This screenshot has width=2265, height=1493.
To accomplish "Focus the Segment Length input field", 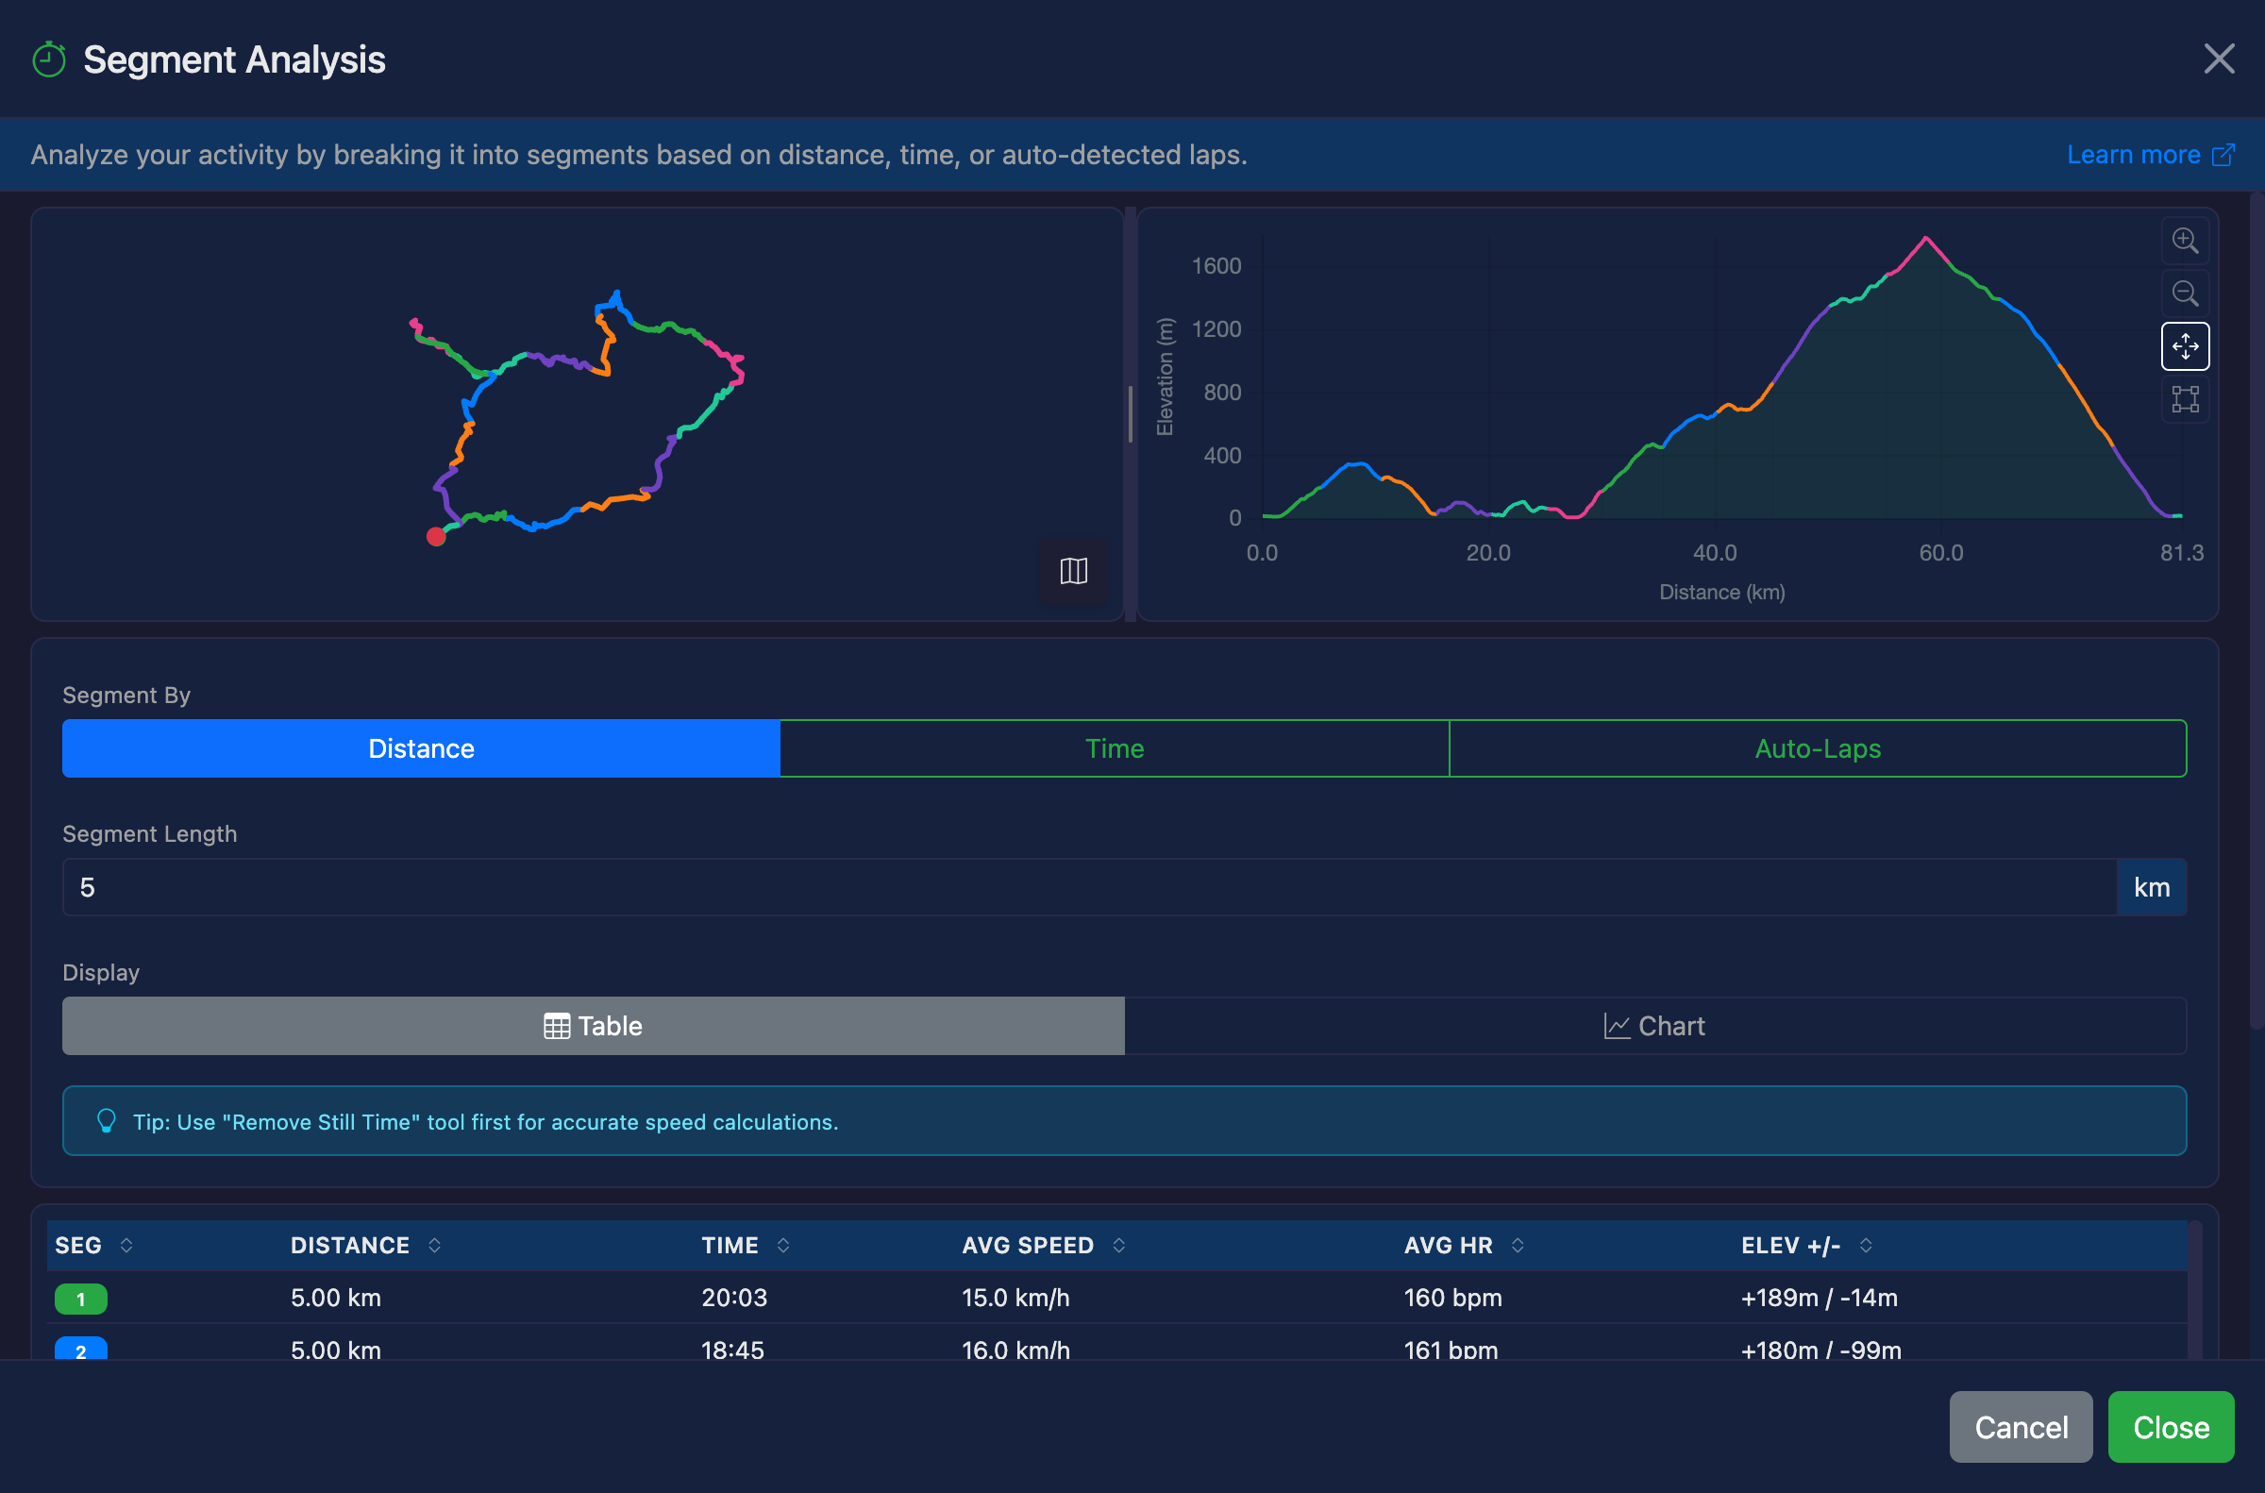I will pyautogui.click(x=1089, y=887).
